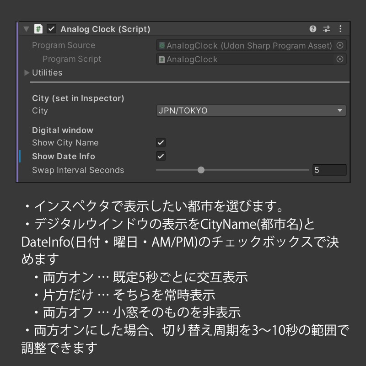Click the Swap Interval Seconds slider handle
This screenshot has height=366, width=366.
pos(201,170)
